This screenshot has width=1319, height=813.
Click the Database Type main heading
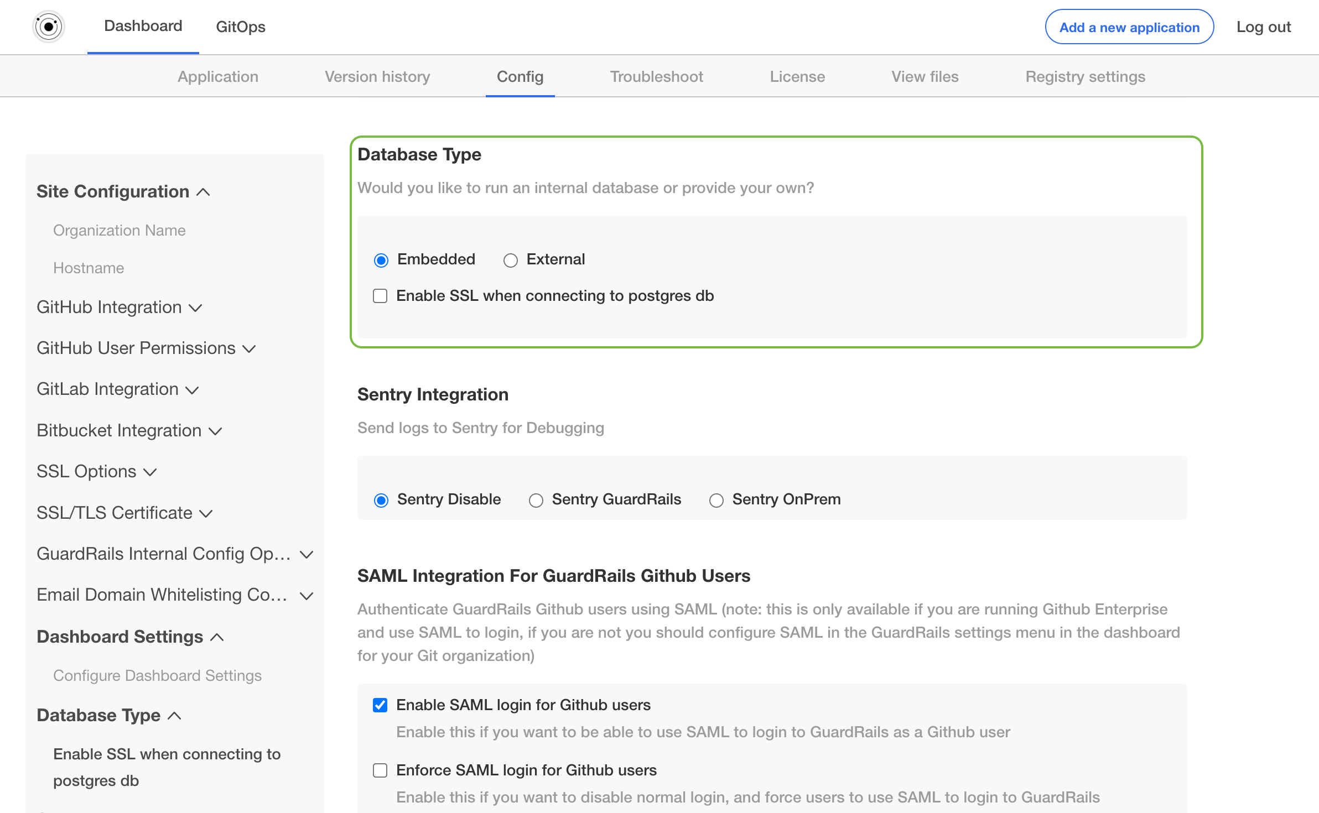click(x=419, y=154)
